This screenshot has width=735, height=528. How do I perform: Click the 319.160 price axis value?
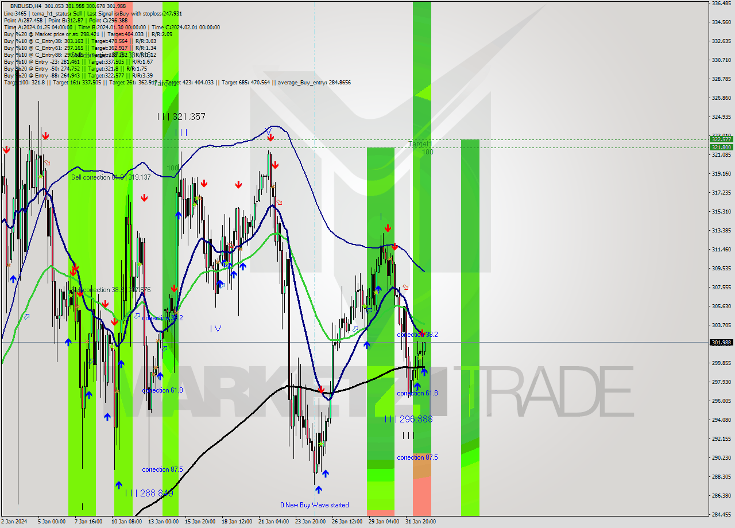pyautogui.click(x=721, y=174)
